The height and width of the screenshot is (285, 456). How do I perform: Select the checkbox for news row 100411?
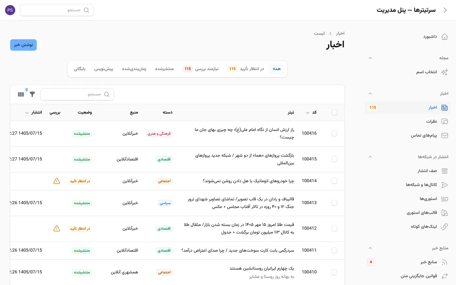334,250
